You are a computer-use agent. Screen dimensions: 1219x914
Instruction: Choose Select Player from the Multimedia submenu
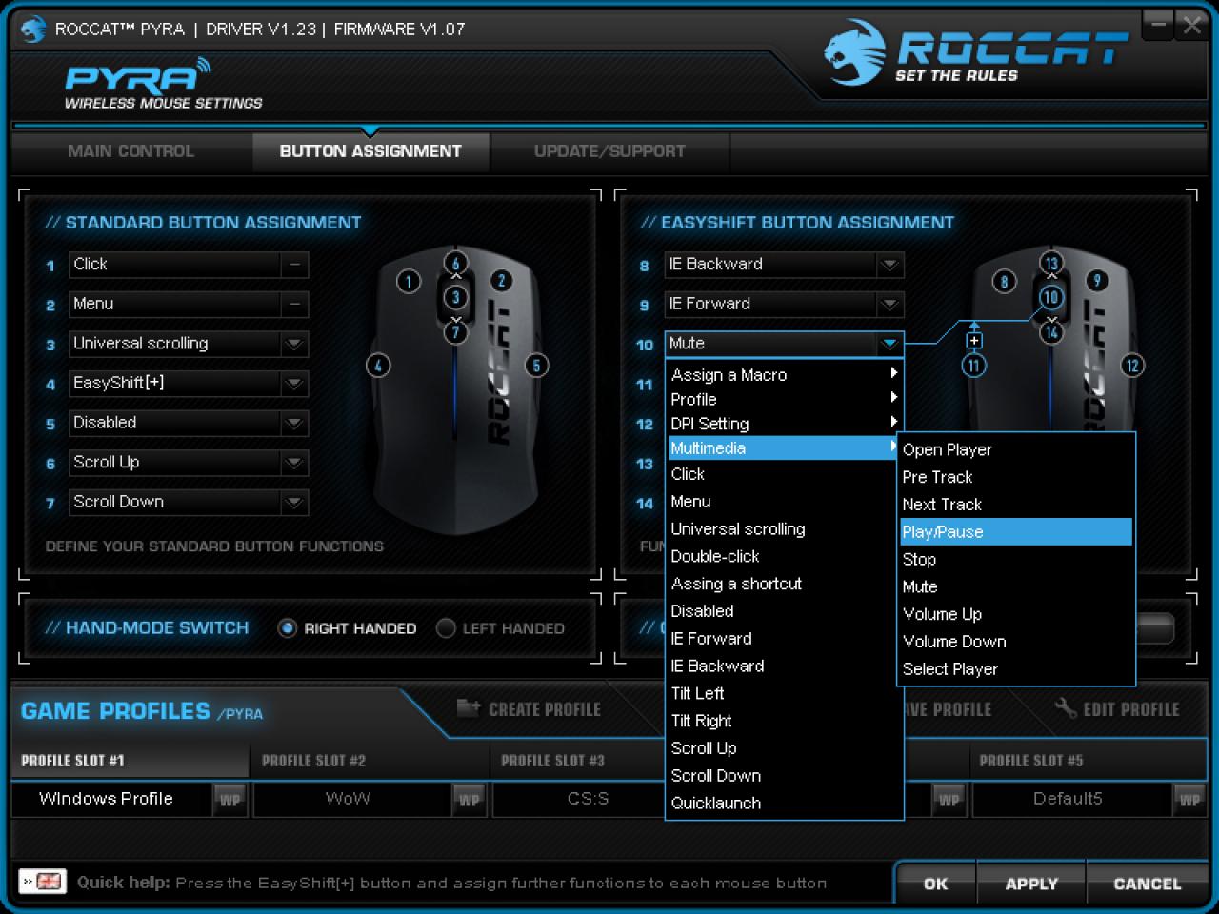[1016, 669]
